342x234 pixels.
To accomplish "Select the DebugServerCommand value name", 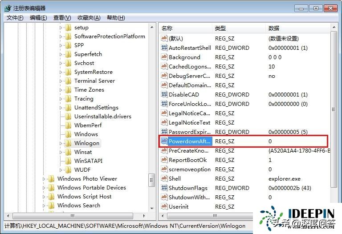I will click(190, 76).
